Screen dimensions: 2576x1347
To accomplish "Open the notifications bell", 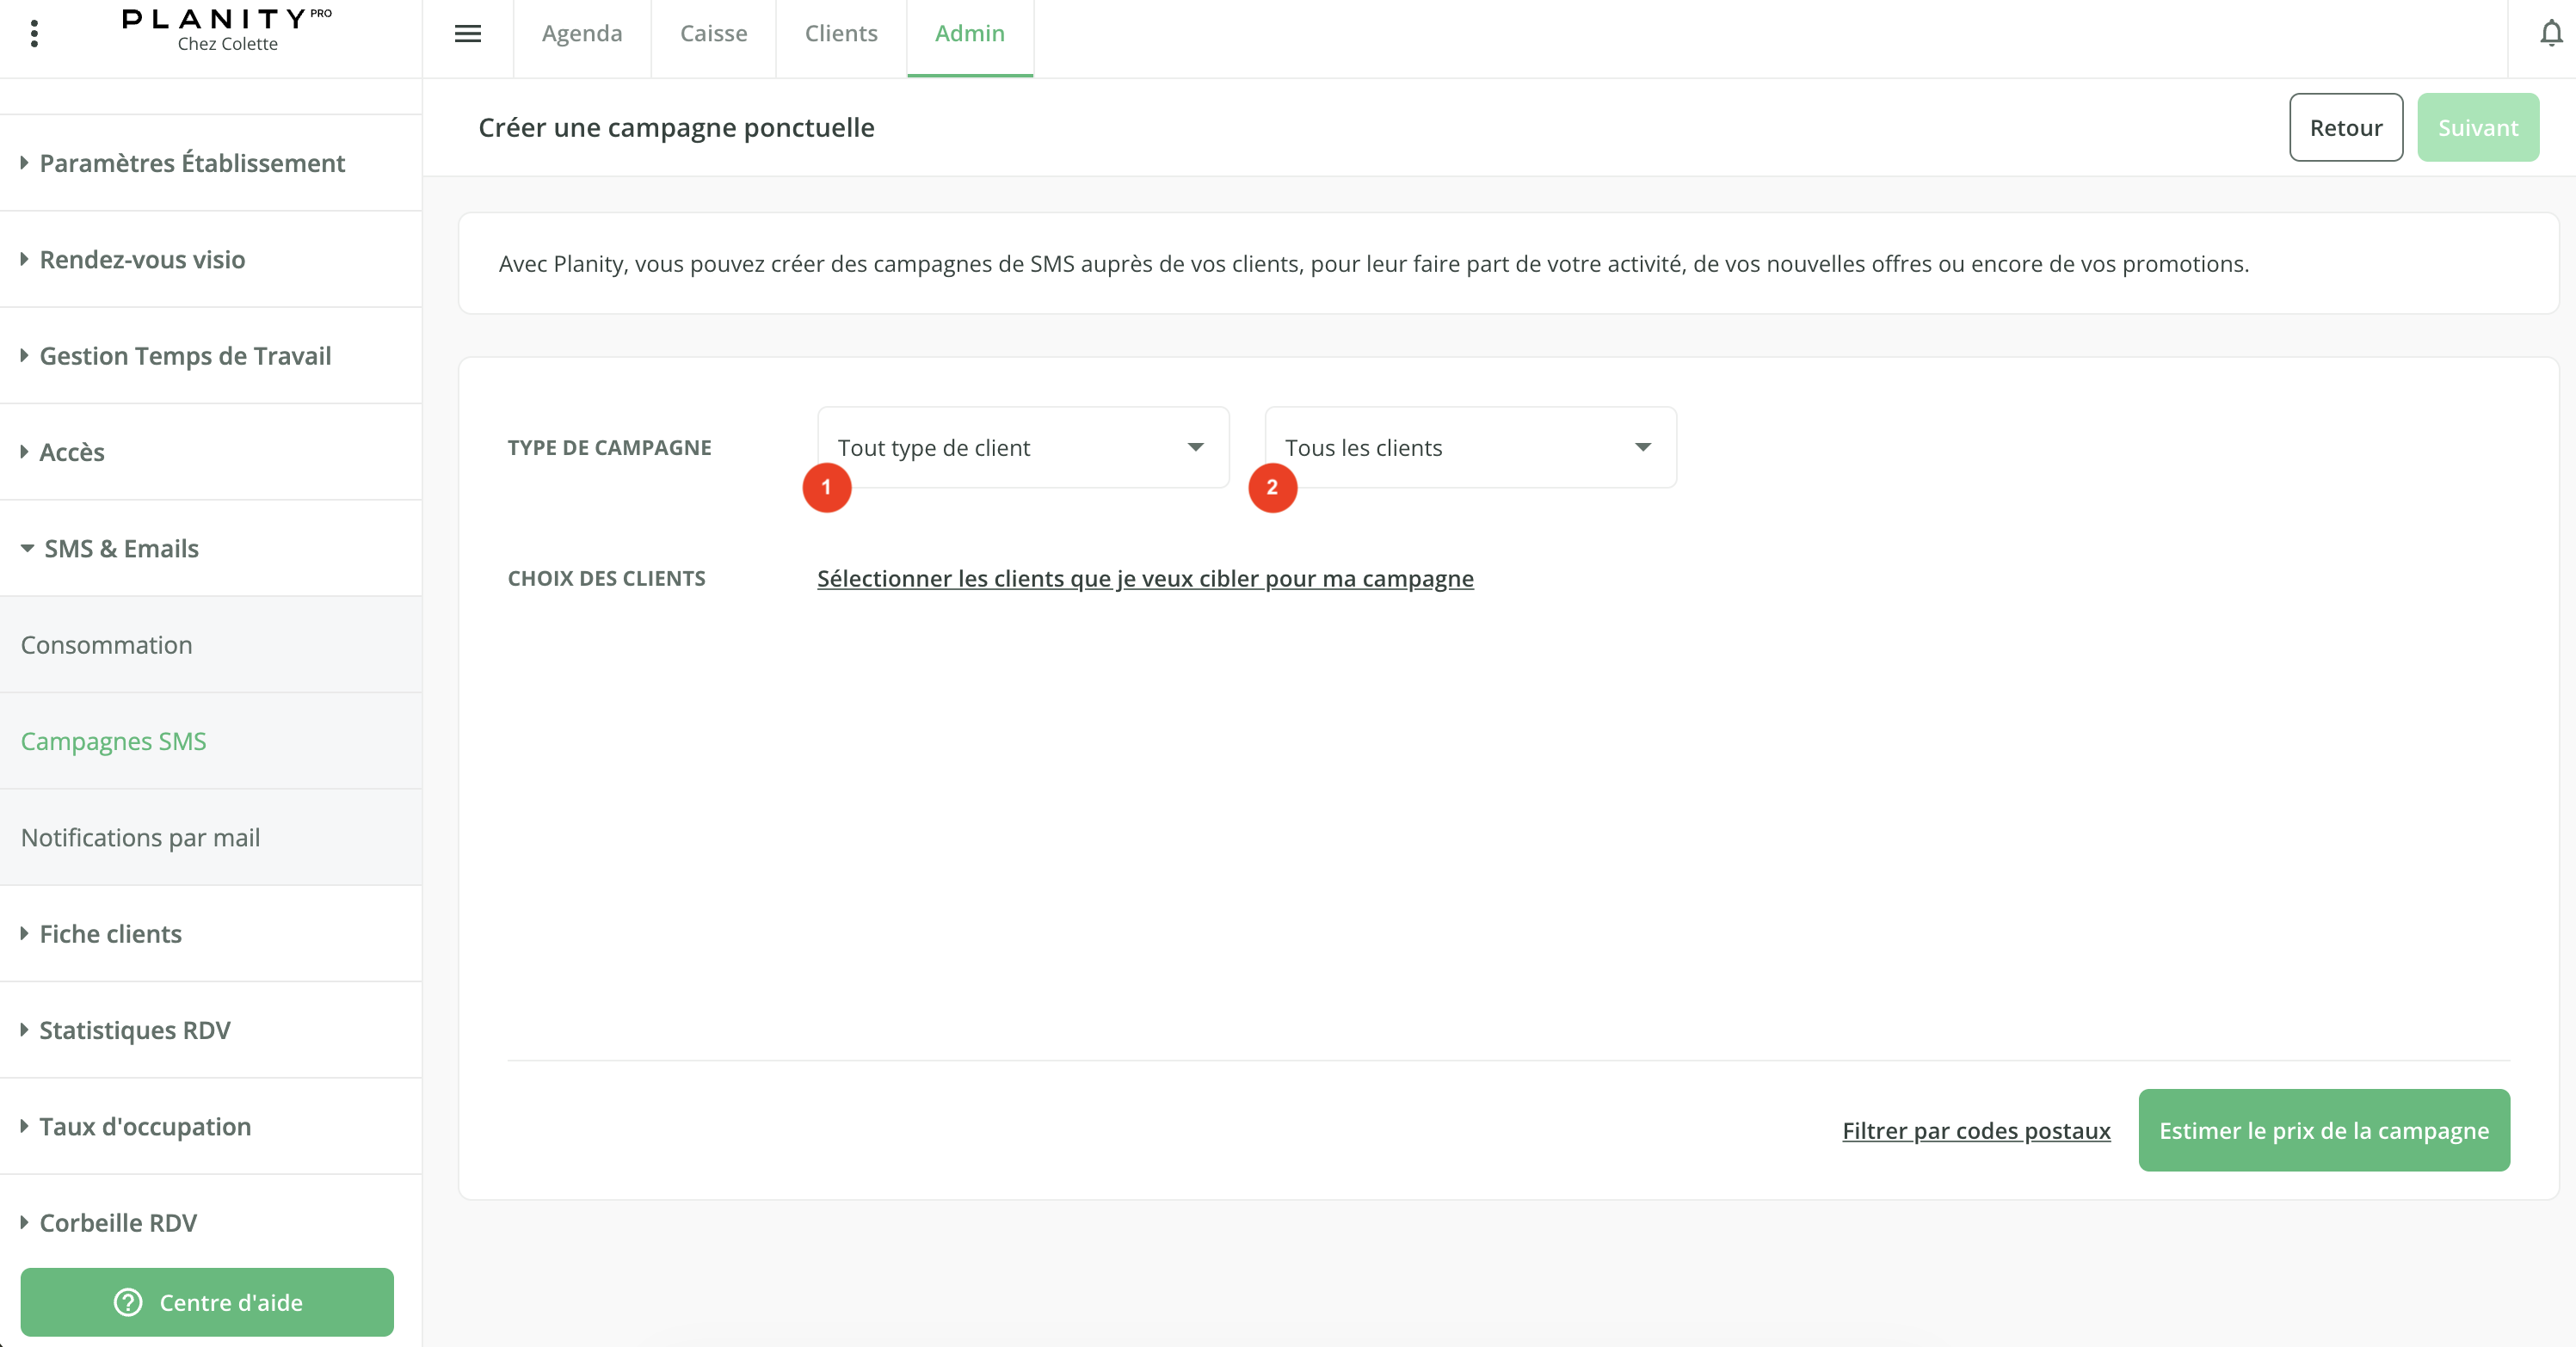I will [2551, 34].
